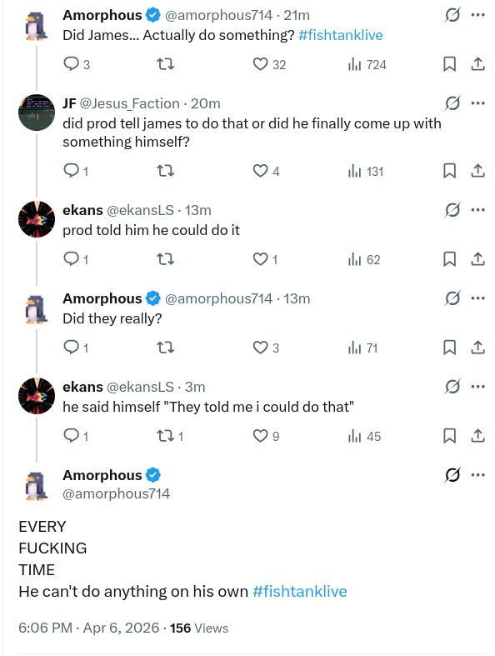Share ekans's 'They told me' tweet
The height and width of the screenshot is (656, 495).
click(477, 436)
